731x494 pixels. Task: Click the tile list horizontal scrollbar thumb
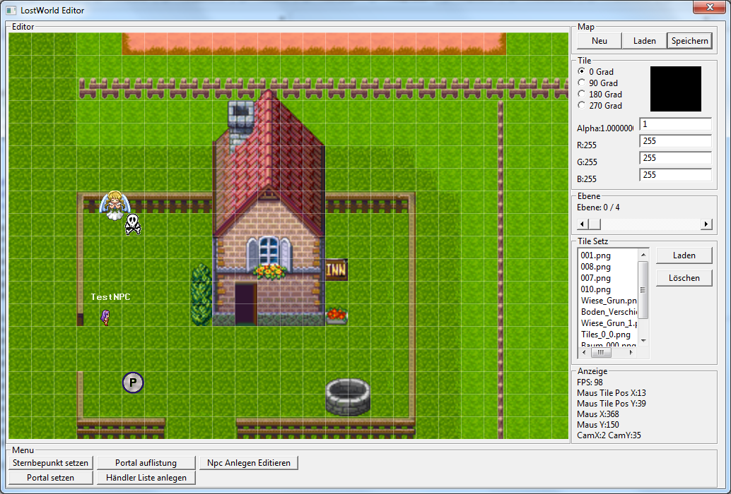601,353
